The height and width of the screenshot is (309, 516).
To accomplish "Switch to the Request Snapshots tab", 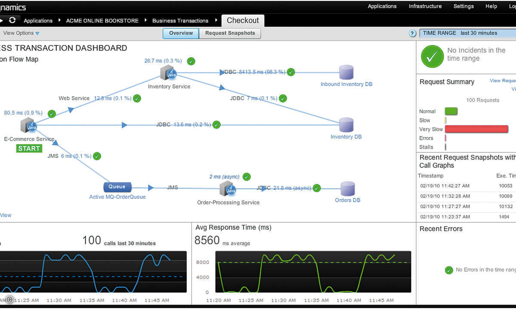I will (230, 33).
